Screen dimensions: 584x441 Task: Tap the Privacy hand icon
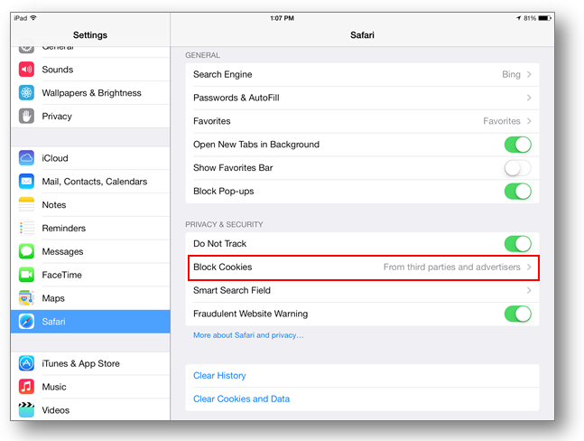(x=26, y=117)
